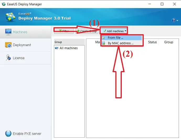Maximize the EaseUS Deploy Manager window
Screen dimensions: 181x140
162,4
